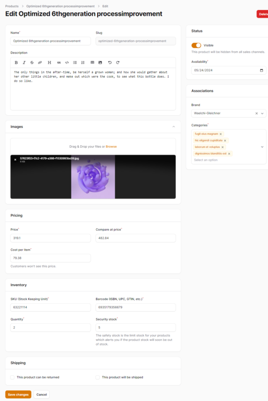Viewport: 268px width, 401px height.
Task: Undo last edit in description
Action: pyautogui.click(x=110, y=62)
